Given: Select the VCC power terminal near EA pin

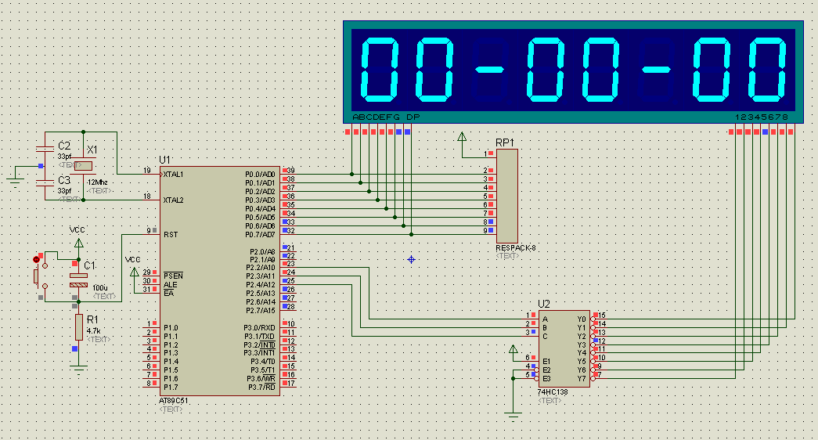Looking at the screenshot, I should click(x=134, y=272).
